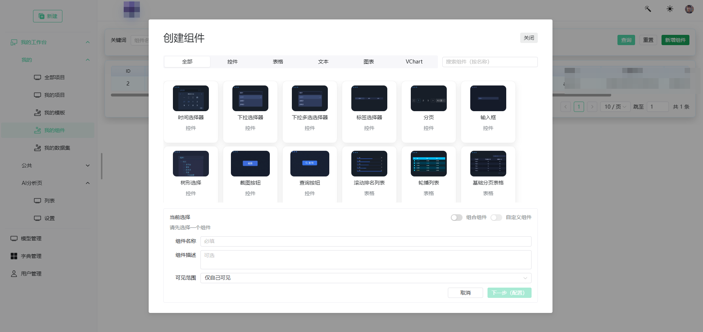This screenshot has width=703, height=332.
Task: Click the 我的工作台 workbench icon
Action: pyautogui.click(x=14, y=42)
